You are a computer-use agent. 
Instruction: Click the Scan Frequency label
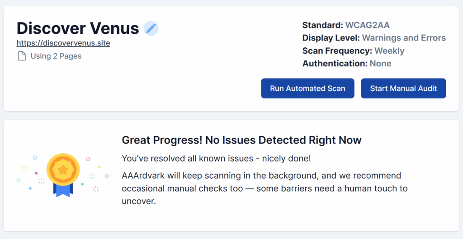[x=337, y=51]
